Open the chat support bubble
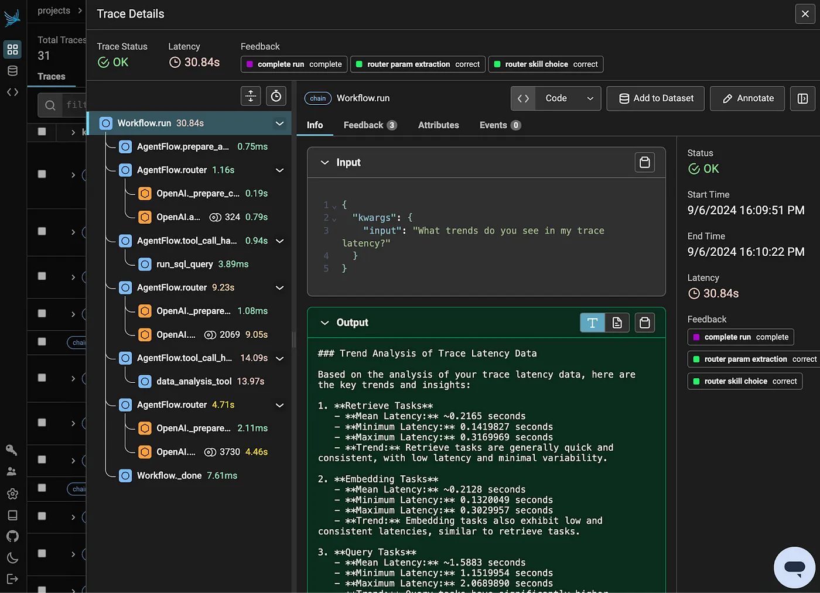Screen dimensions: 820x593 [x=794, y=567]
